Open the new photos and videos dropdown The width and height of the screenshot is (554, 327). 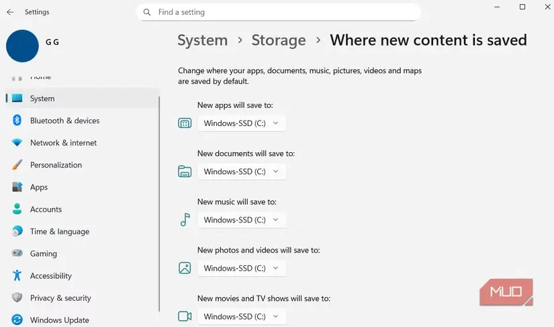tap(242, 268)
